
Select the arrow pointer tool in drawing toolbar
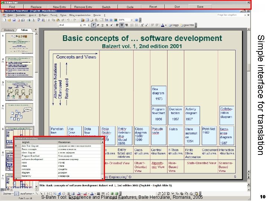click(16, 194)
